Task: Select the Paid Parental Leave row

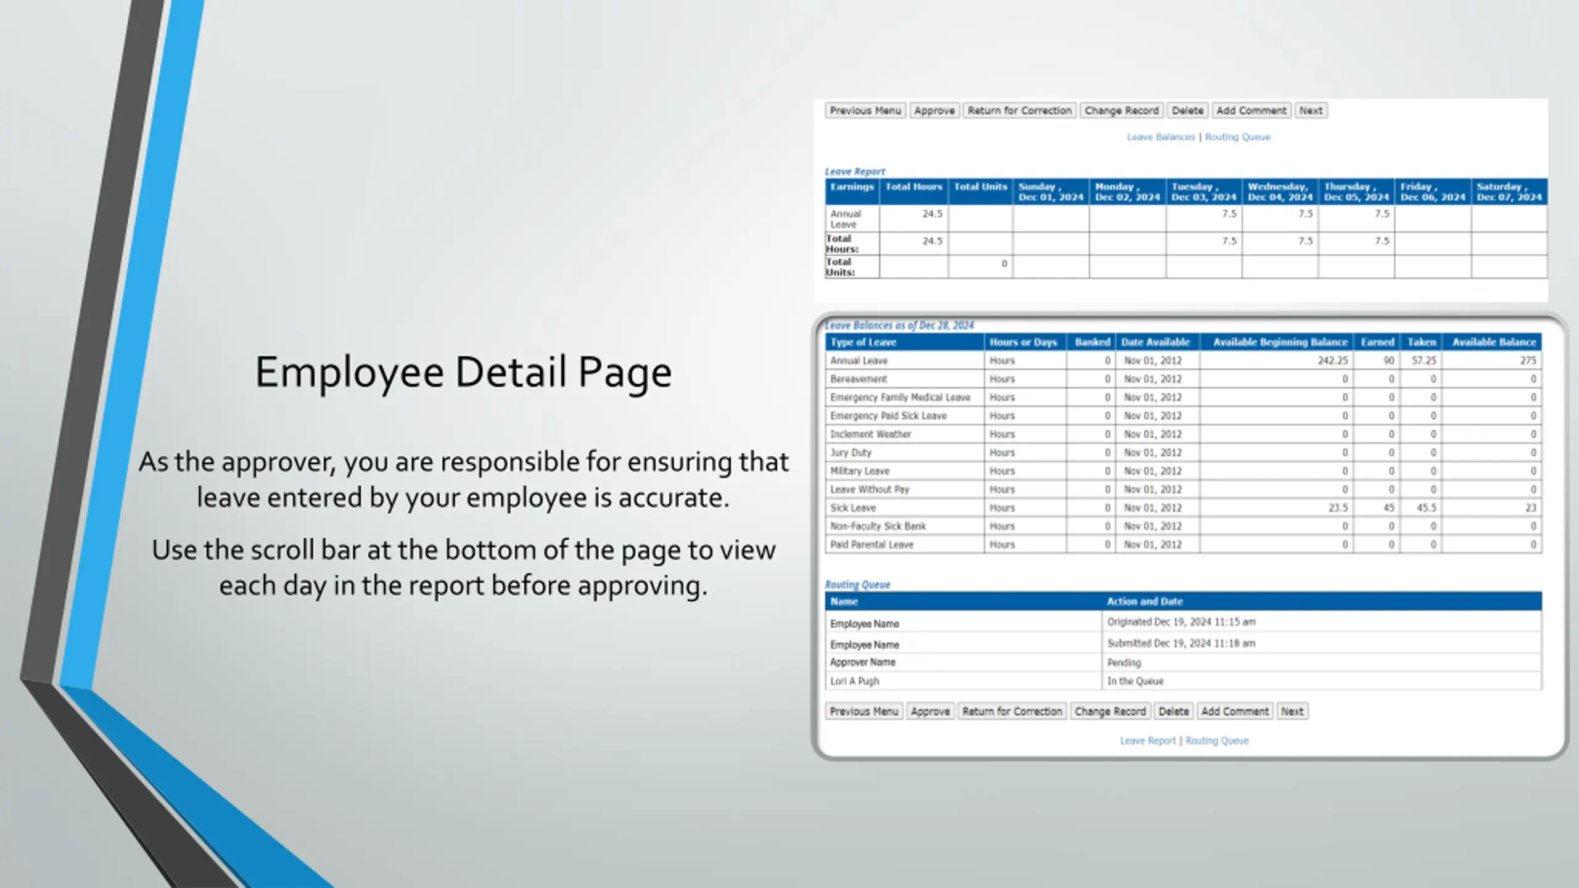Action: coord(1184,545)
